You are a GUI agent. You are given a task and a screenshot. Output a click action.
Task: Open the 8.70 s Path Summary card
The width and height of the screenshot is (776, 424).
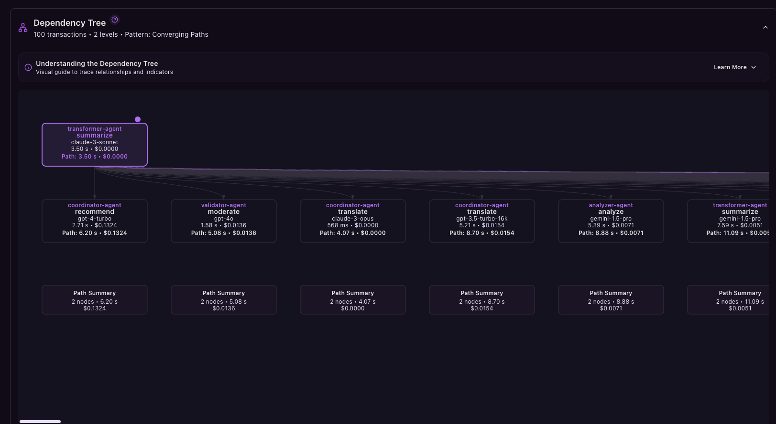pyautogui.click(x=482, y=300)
